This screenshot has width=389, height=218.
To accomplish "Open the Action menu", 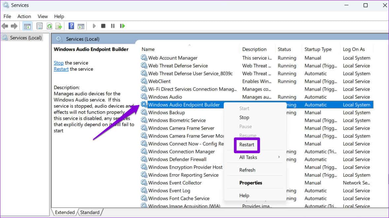I will 24,16.
